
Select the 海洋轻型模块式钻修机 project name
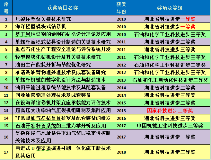[x=41, y=26]
